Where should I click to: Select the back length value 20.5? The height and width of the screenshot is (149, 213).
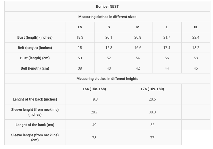tap(152, 99)
